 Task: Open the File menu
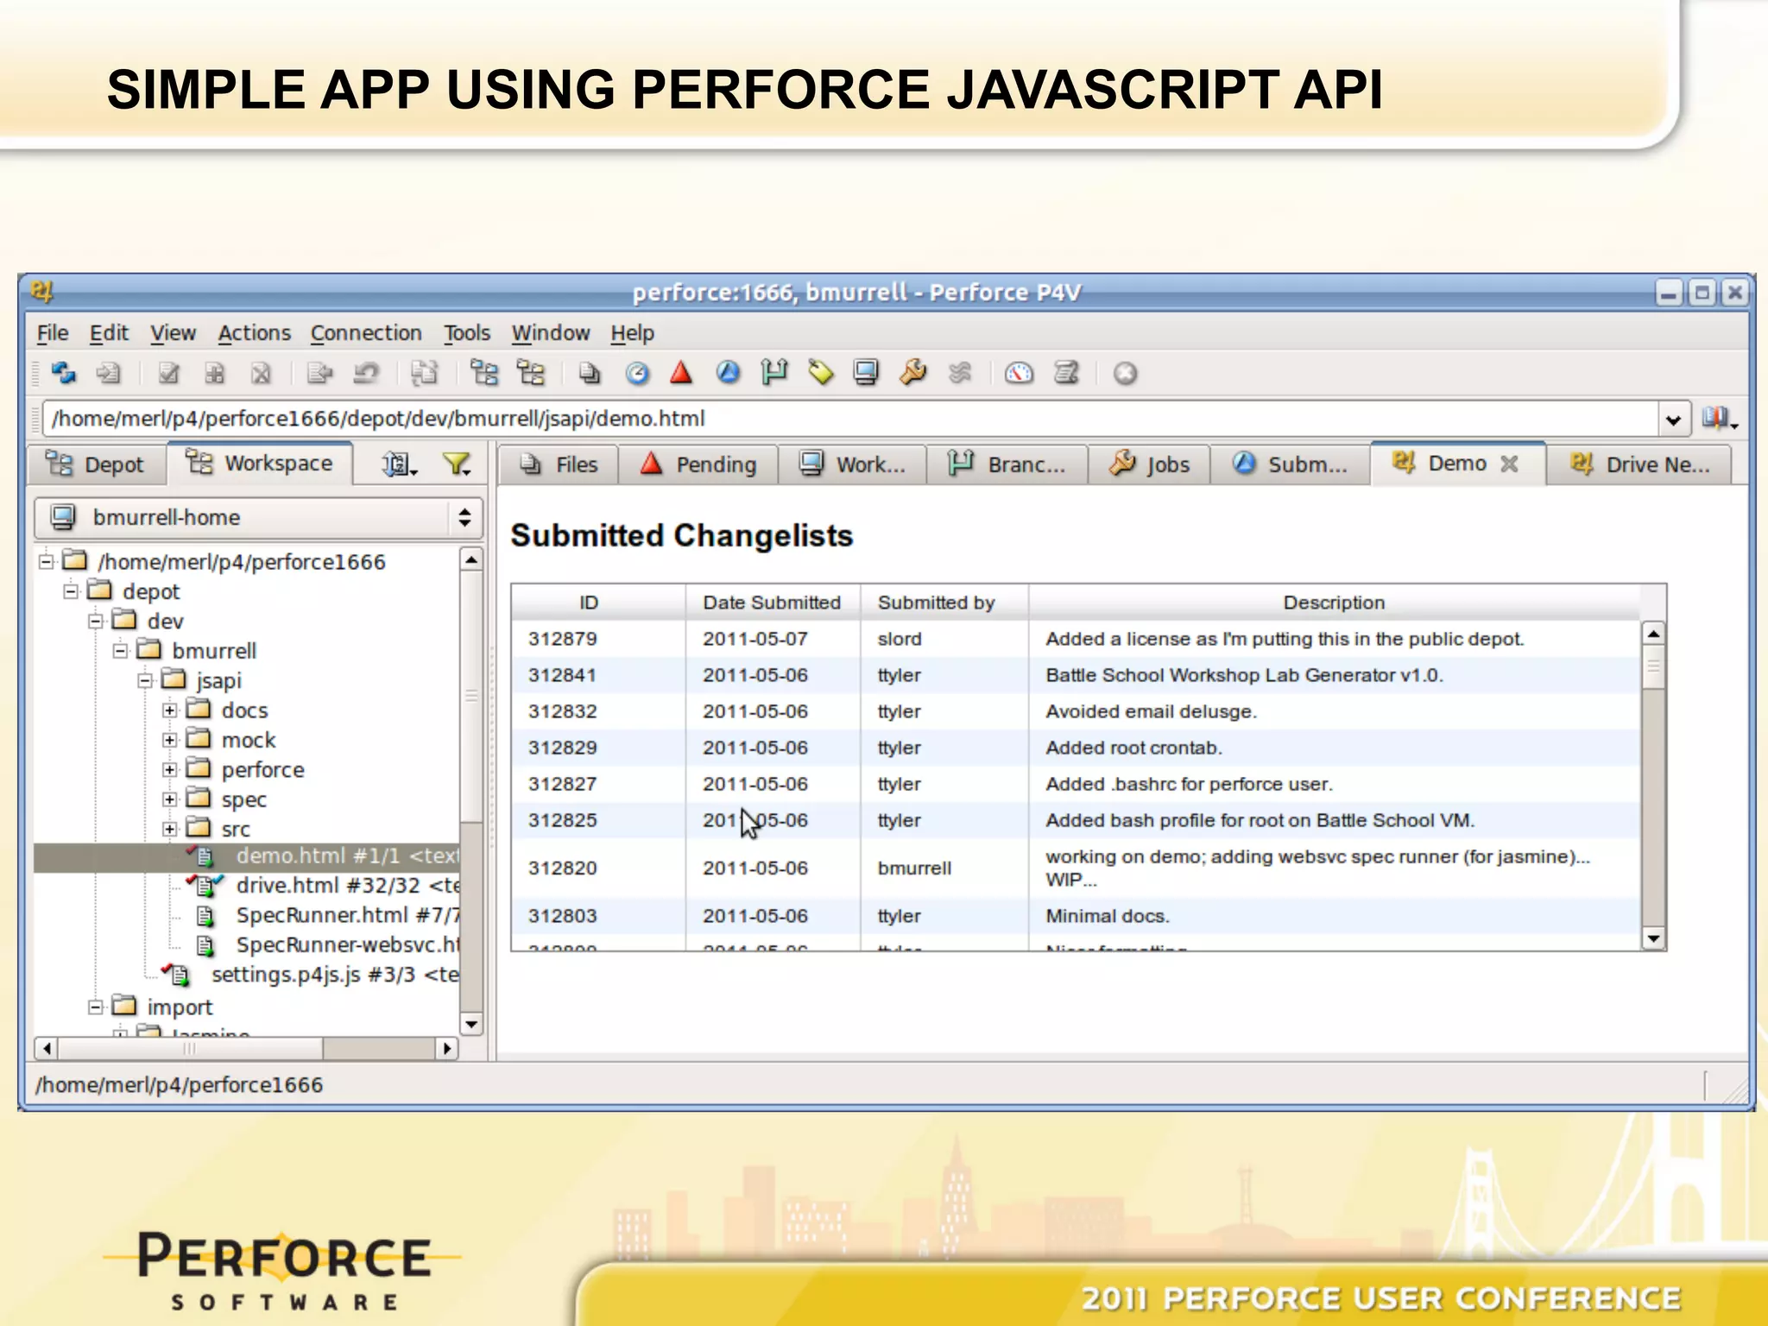coord(52,333)
